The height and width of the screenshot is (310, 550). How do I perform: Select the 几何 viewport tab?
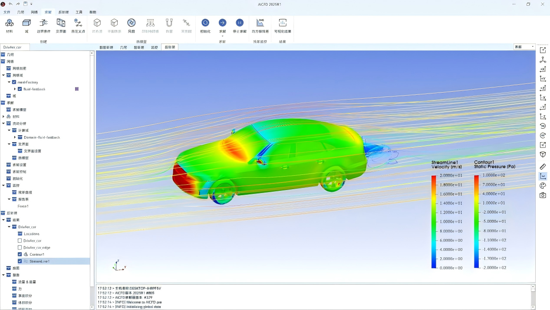point(124,47)
